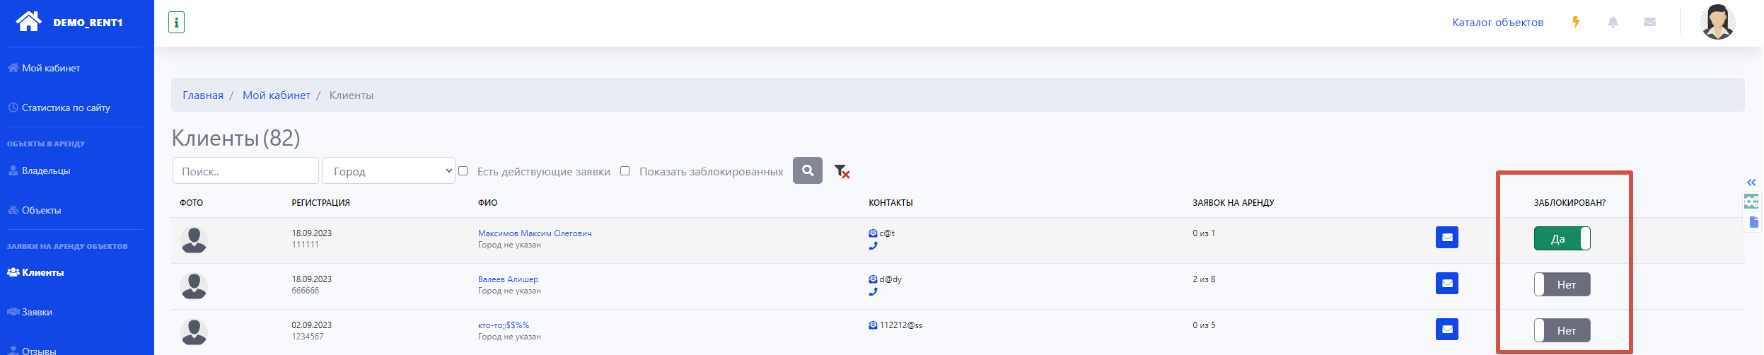The width and height of the screenshot is (1764, 355).
Task: Open the messages envelope in header
Action: pos(1649,22)
